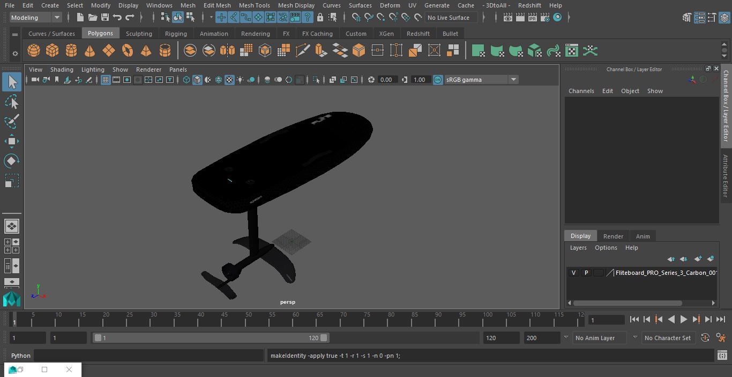The height and width of the screenshot is (377, 732).
Task: Create a polygon cube from the shelf
Action: pos(53,51)
